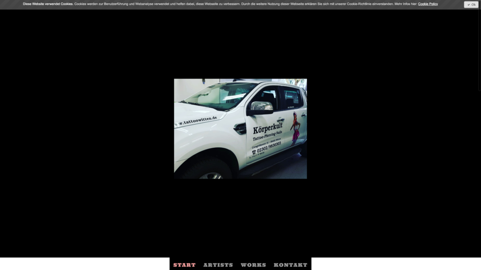
Task: Open the ARTISTS menu item
Action: (218, 265)
